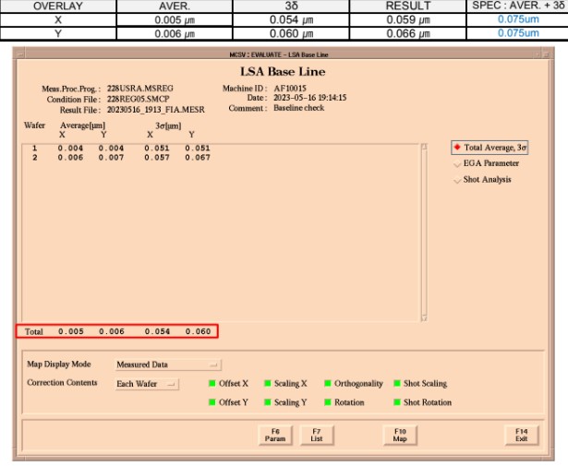Toggle the Shot Rotation correction checkbox
The height and width of the screenshot is (466, 568).
pyautogui.click(x=396, y=402)
